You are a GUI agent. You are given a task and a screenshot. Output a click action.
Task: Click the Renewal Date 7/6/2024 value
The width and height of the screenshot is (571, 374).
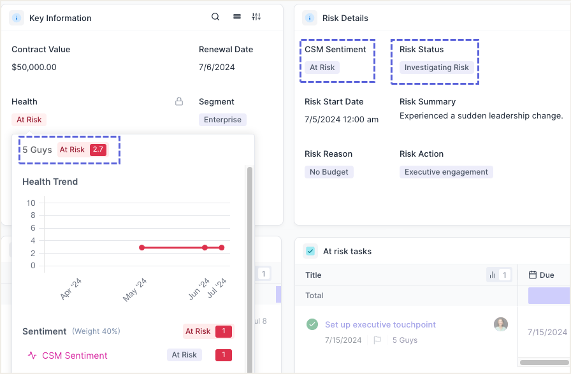tap(217, 68)
